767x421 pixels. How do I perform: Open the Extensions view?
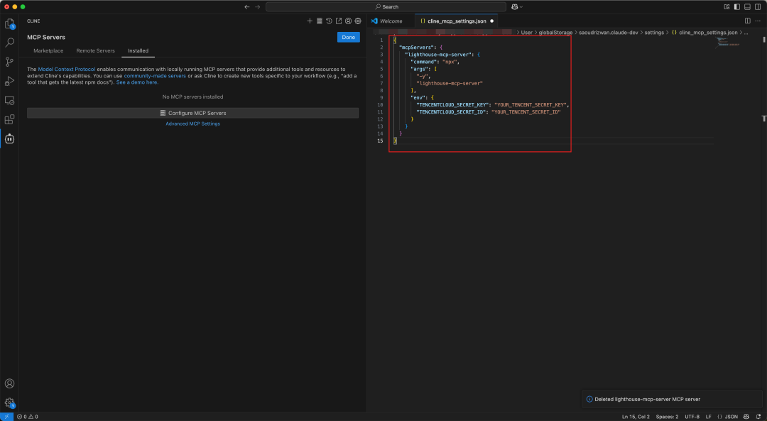[x=9, y=119]
